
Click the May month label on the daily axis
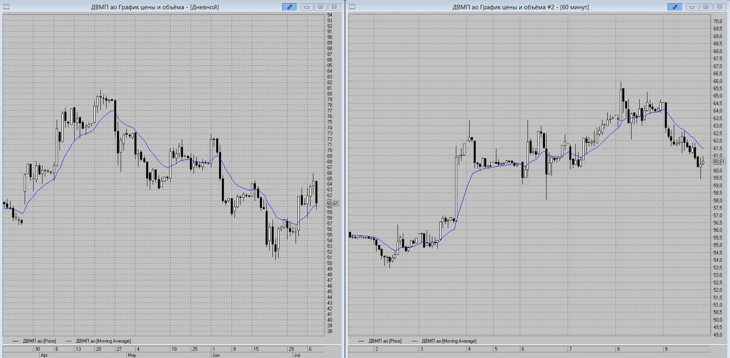[x=132, y=355]
